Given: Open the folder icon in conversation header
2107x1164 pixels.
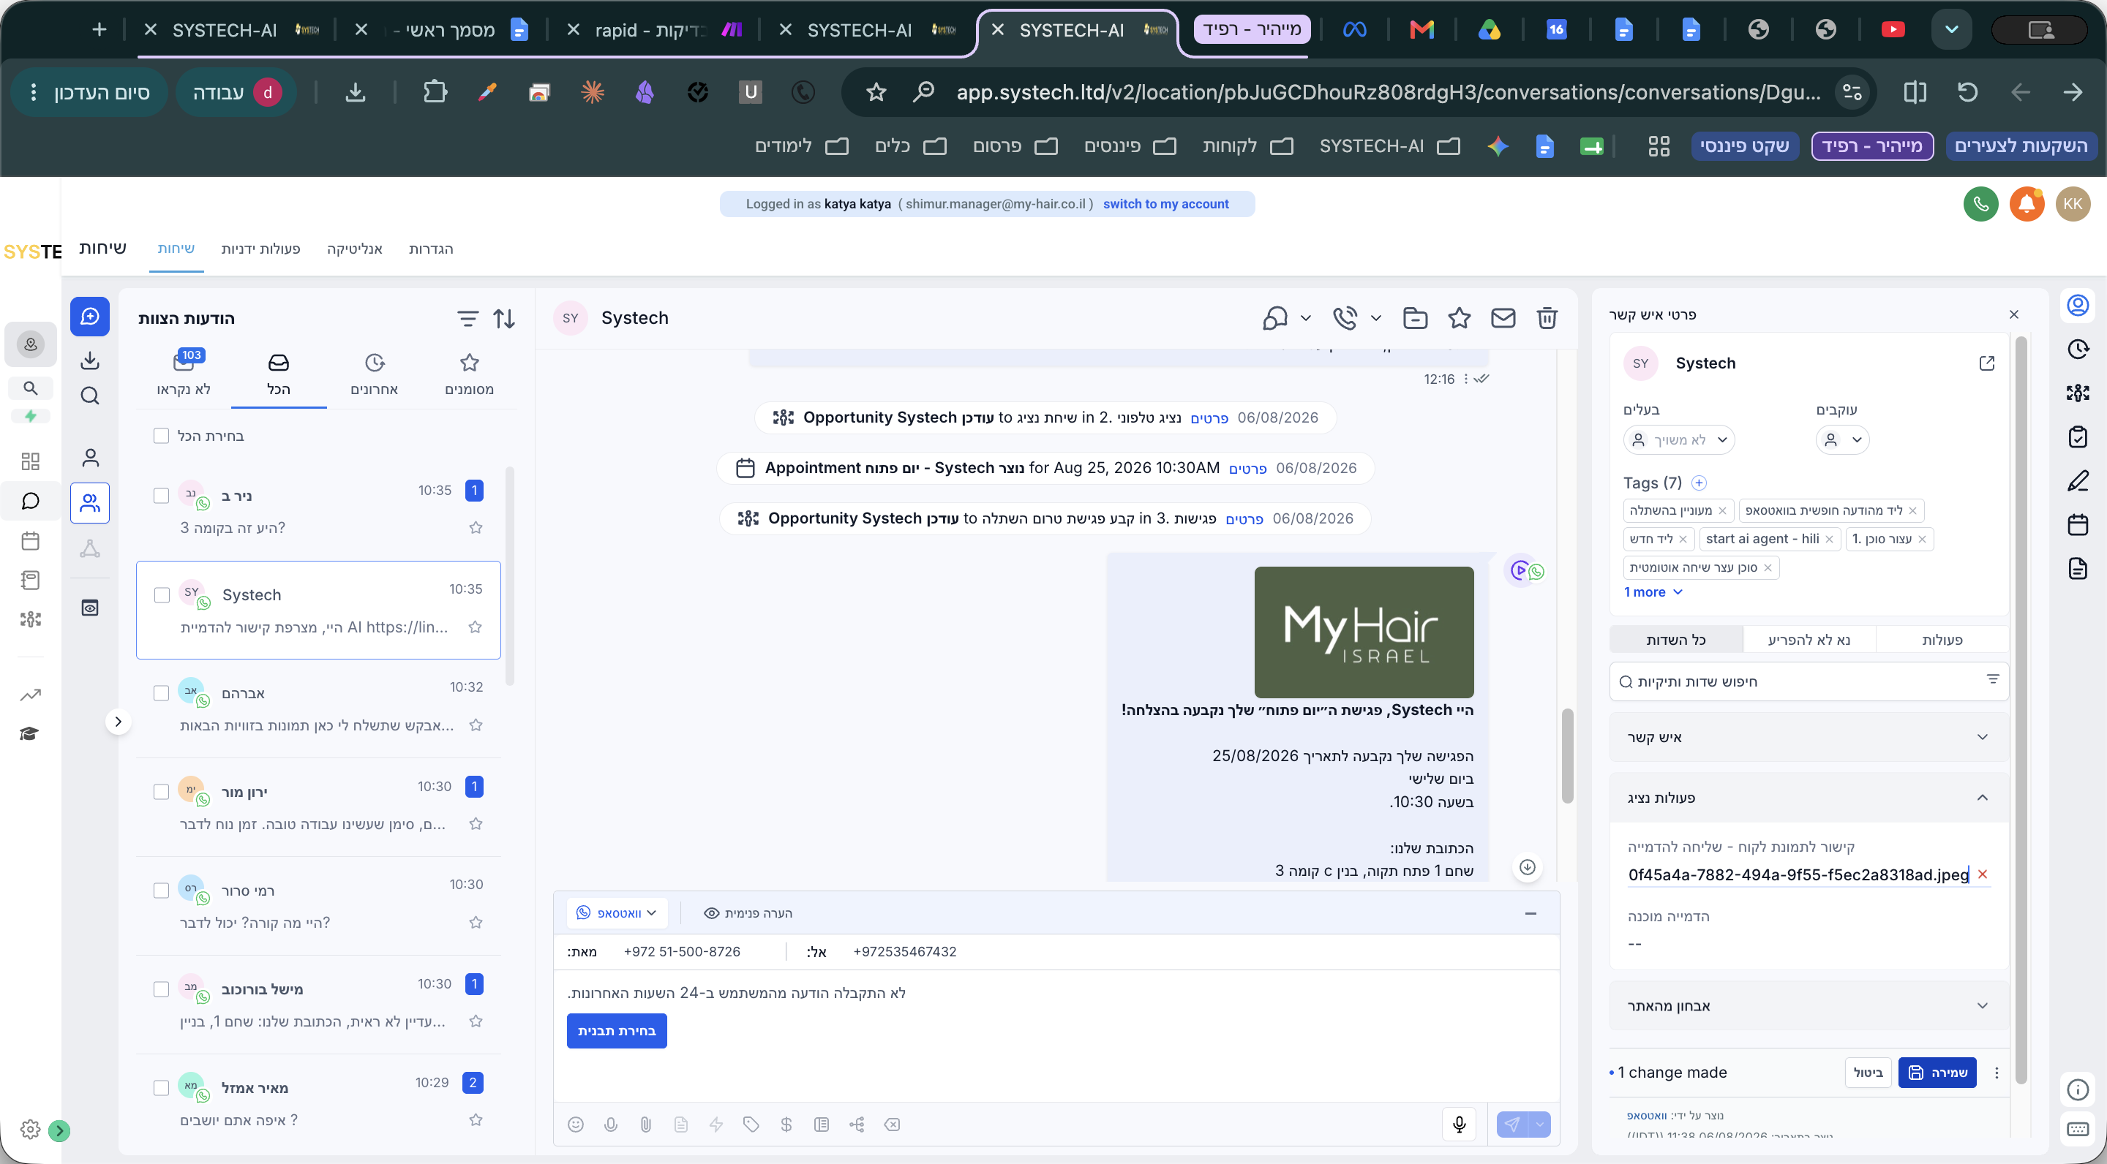Looking at the screenshot, I should (1415, 318).
